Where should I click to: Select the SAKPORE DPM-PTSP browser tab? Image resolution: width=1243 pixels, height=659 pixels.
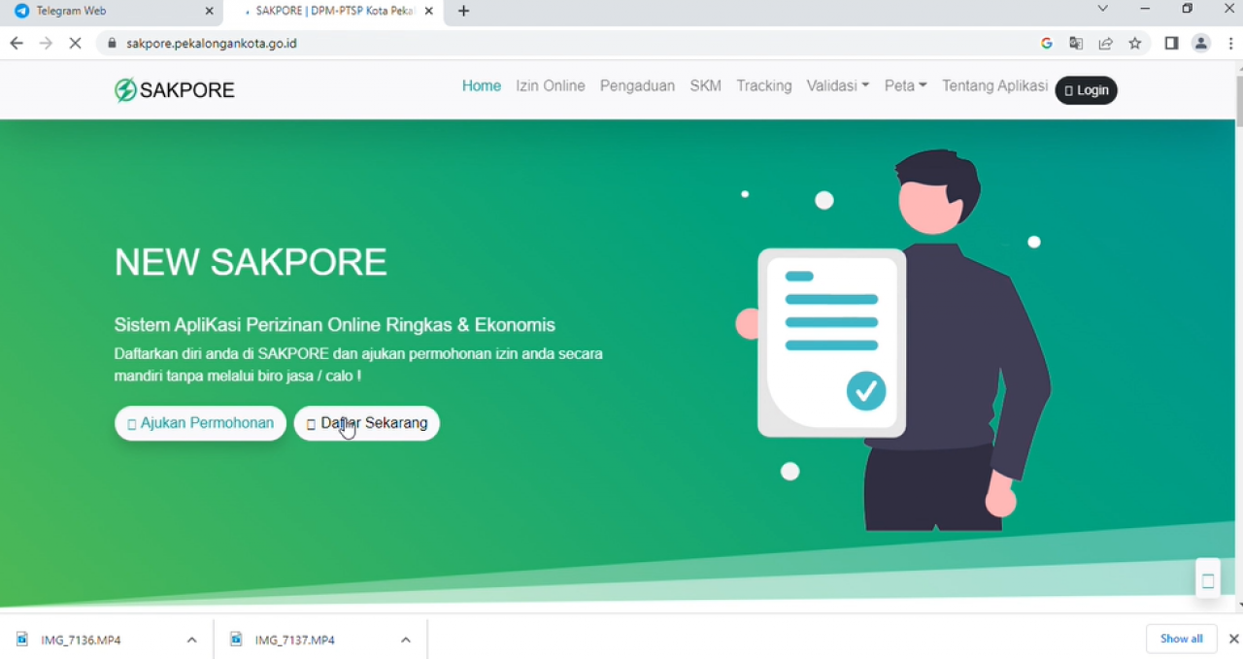[x=330, y=11]
